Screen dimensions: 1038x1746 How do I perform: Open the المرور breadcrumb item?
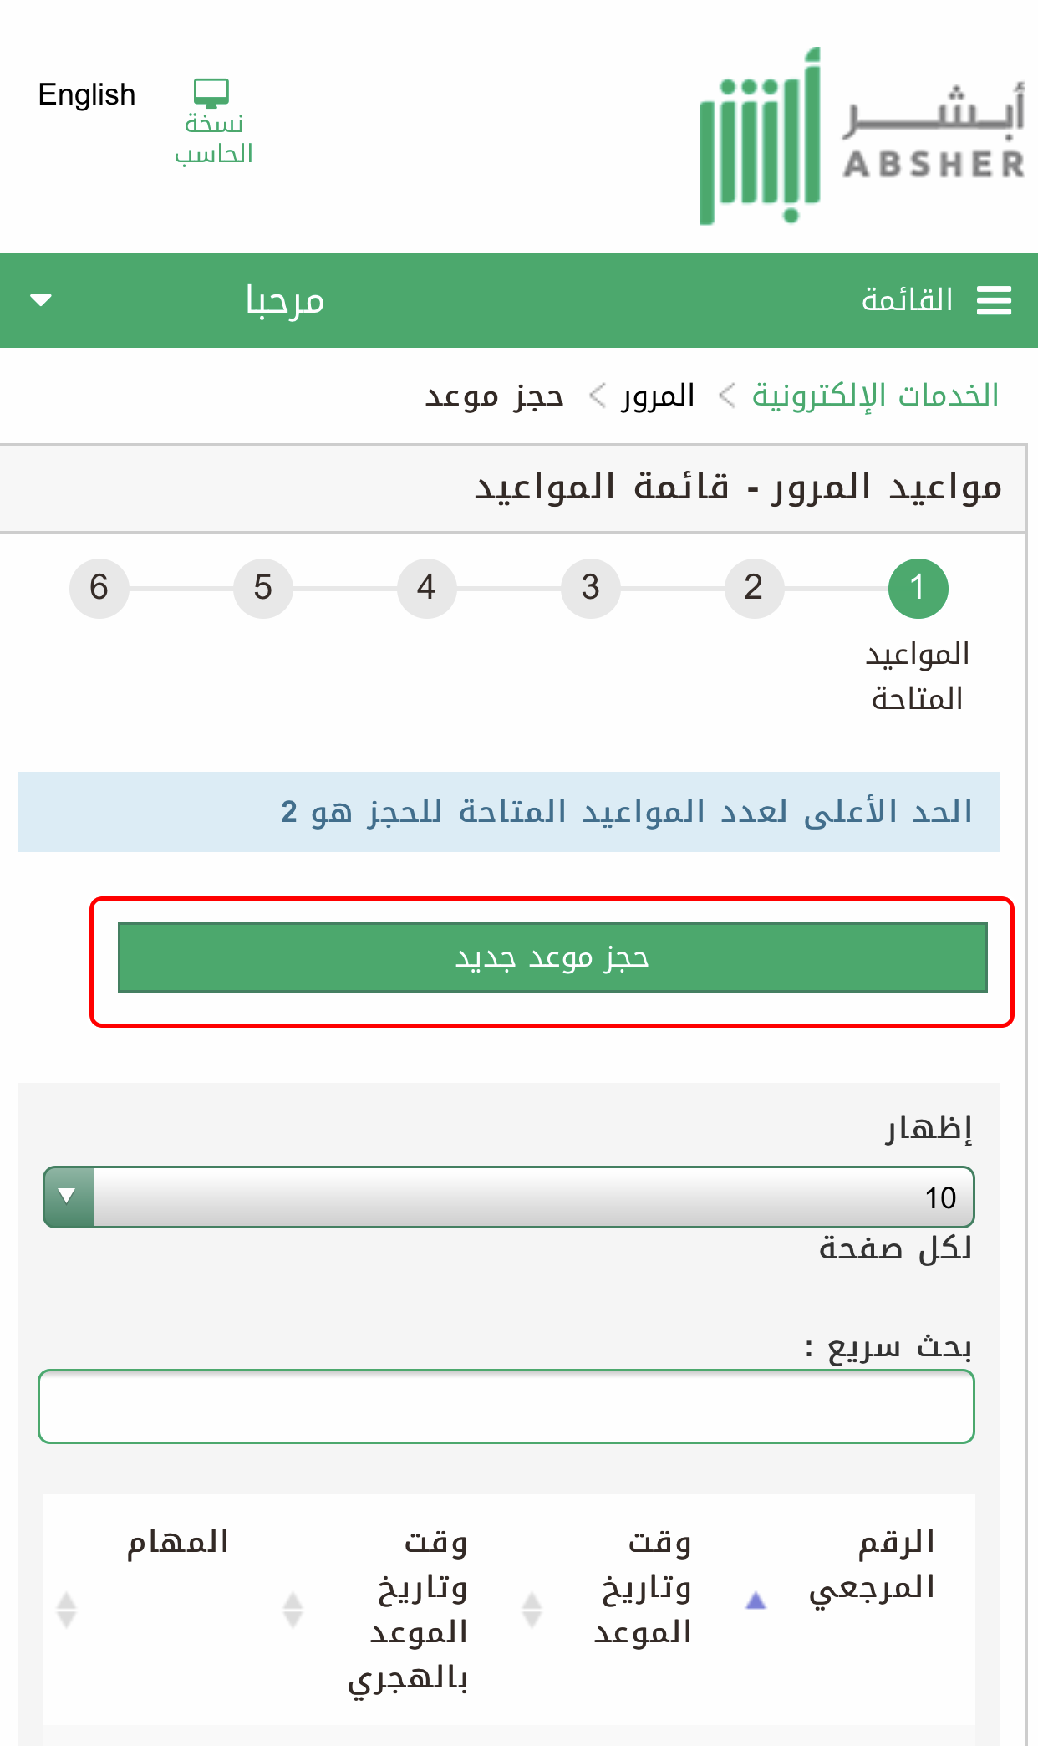pos(658,396)
